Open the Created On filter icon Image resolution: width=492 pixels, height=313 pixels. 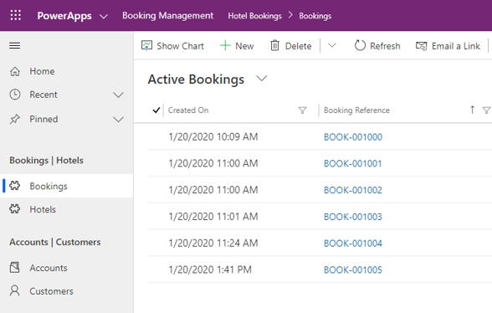(x=302, y=110)
